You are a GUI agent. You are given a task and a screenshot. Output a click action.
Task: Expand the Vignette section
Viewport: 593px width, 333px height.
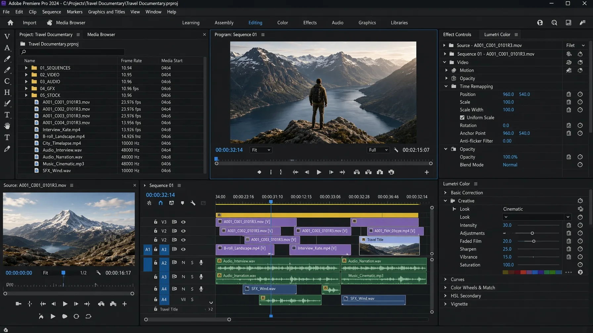(x=445, y=304)
